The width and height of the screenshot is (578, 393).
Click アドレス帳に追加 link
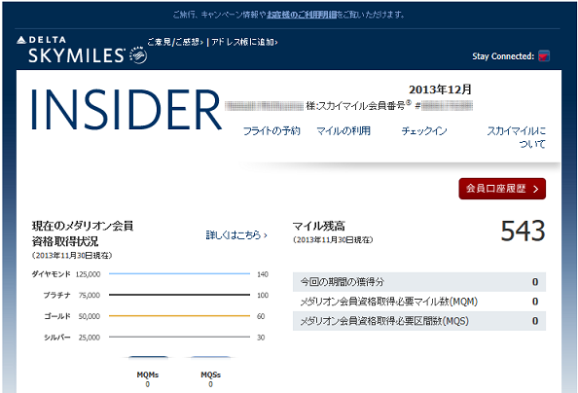(244, 42)
